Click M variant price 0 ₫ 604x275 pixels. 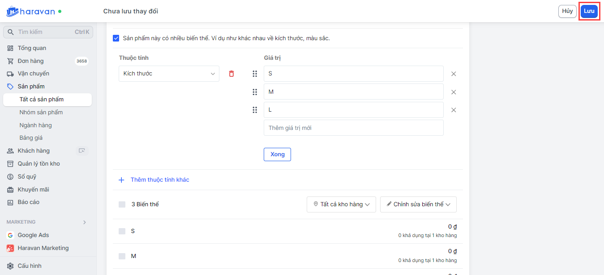(x=452, y=252)
